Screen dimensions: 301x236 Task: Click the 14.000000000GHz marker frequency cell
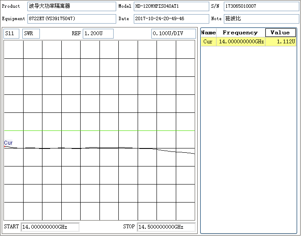pyautogui.click(x=241, y=42)
